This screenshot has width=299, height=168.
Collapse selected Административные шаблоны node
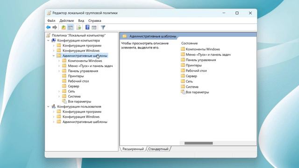click(54, 56)
